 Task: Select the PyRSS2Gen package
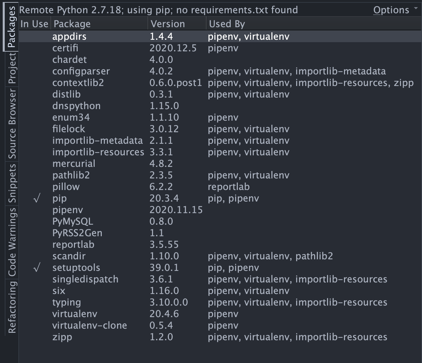tap(77, 233)
